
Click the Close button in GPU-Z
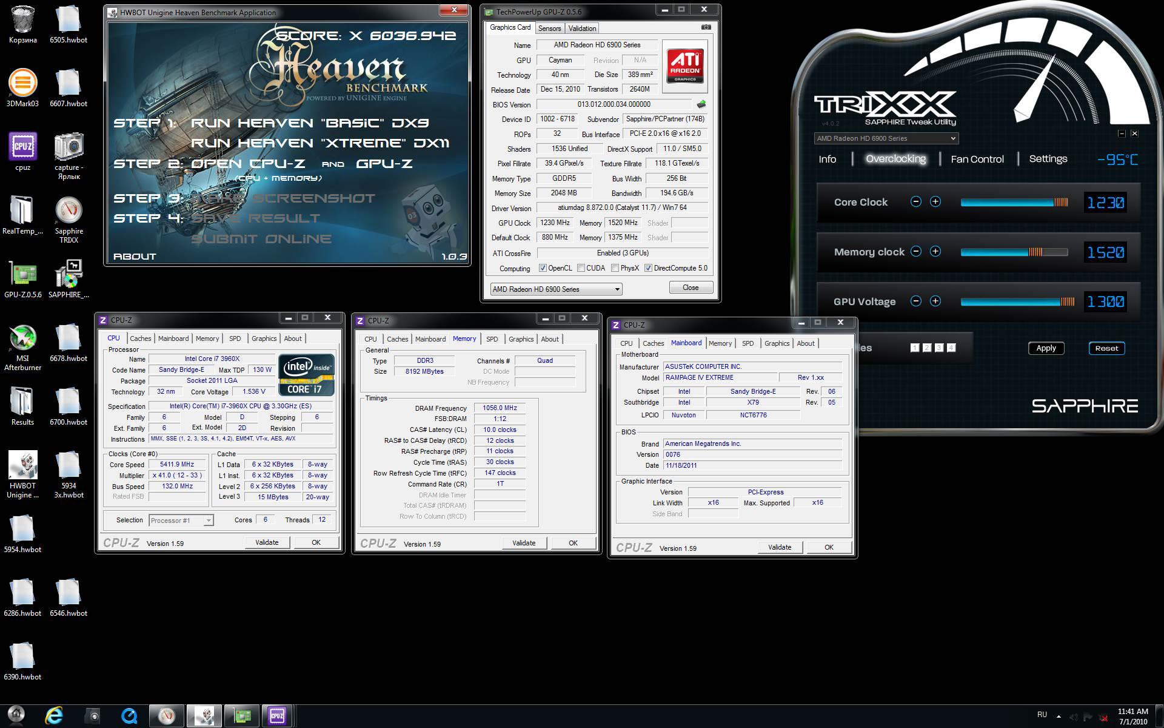point(691,288)
